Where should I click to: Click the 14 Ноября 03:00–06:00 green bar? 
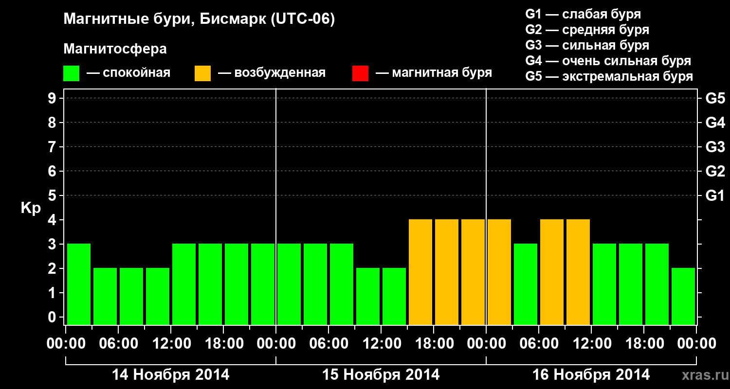tap(105, 296)
